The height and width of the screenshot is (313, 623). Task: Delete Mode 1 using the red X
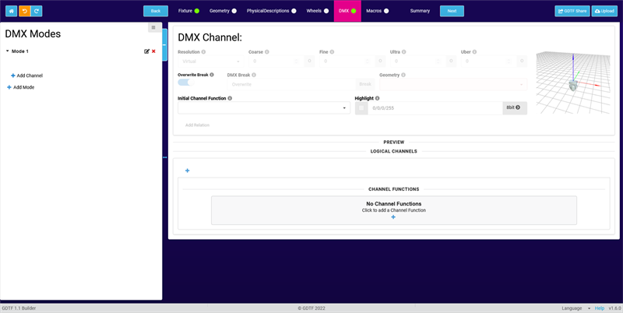point(154,51)
